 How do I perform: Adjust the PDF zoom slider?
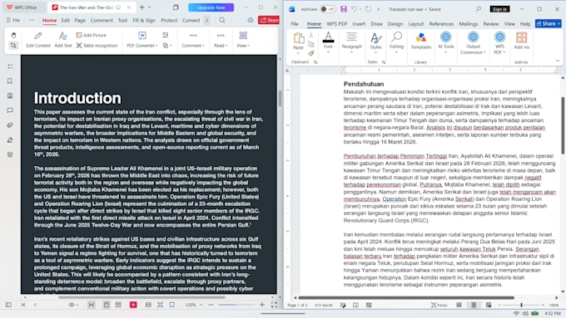tap(236, 305)
